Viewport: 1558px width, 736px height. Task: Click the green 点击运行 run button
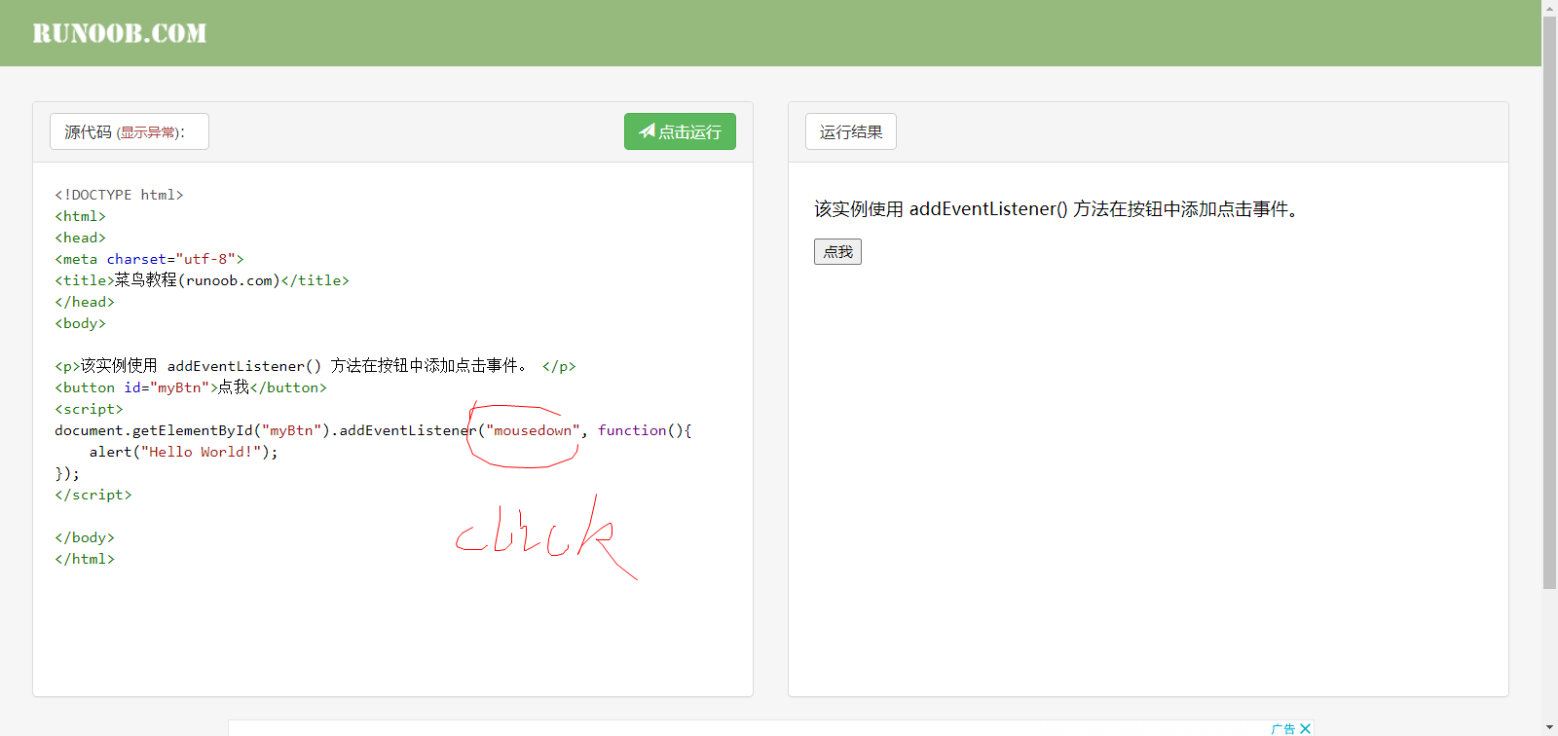pos(680,131)
